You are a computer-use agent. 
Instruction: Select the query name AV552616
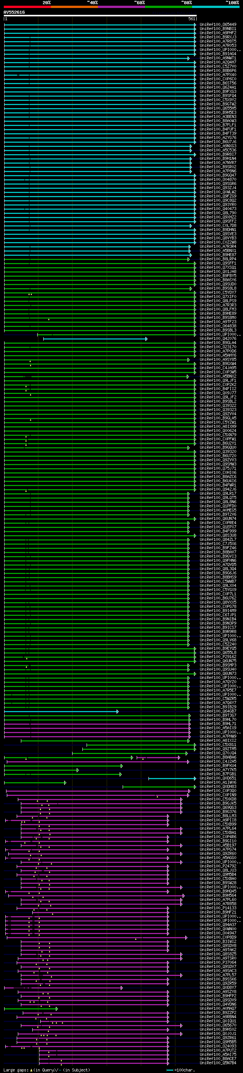pyautogui.click(x=14, y=13)
